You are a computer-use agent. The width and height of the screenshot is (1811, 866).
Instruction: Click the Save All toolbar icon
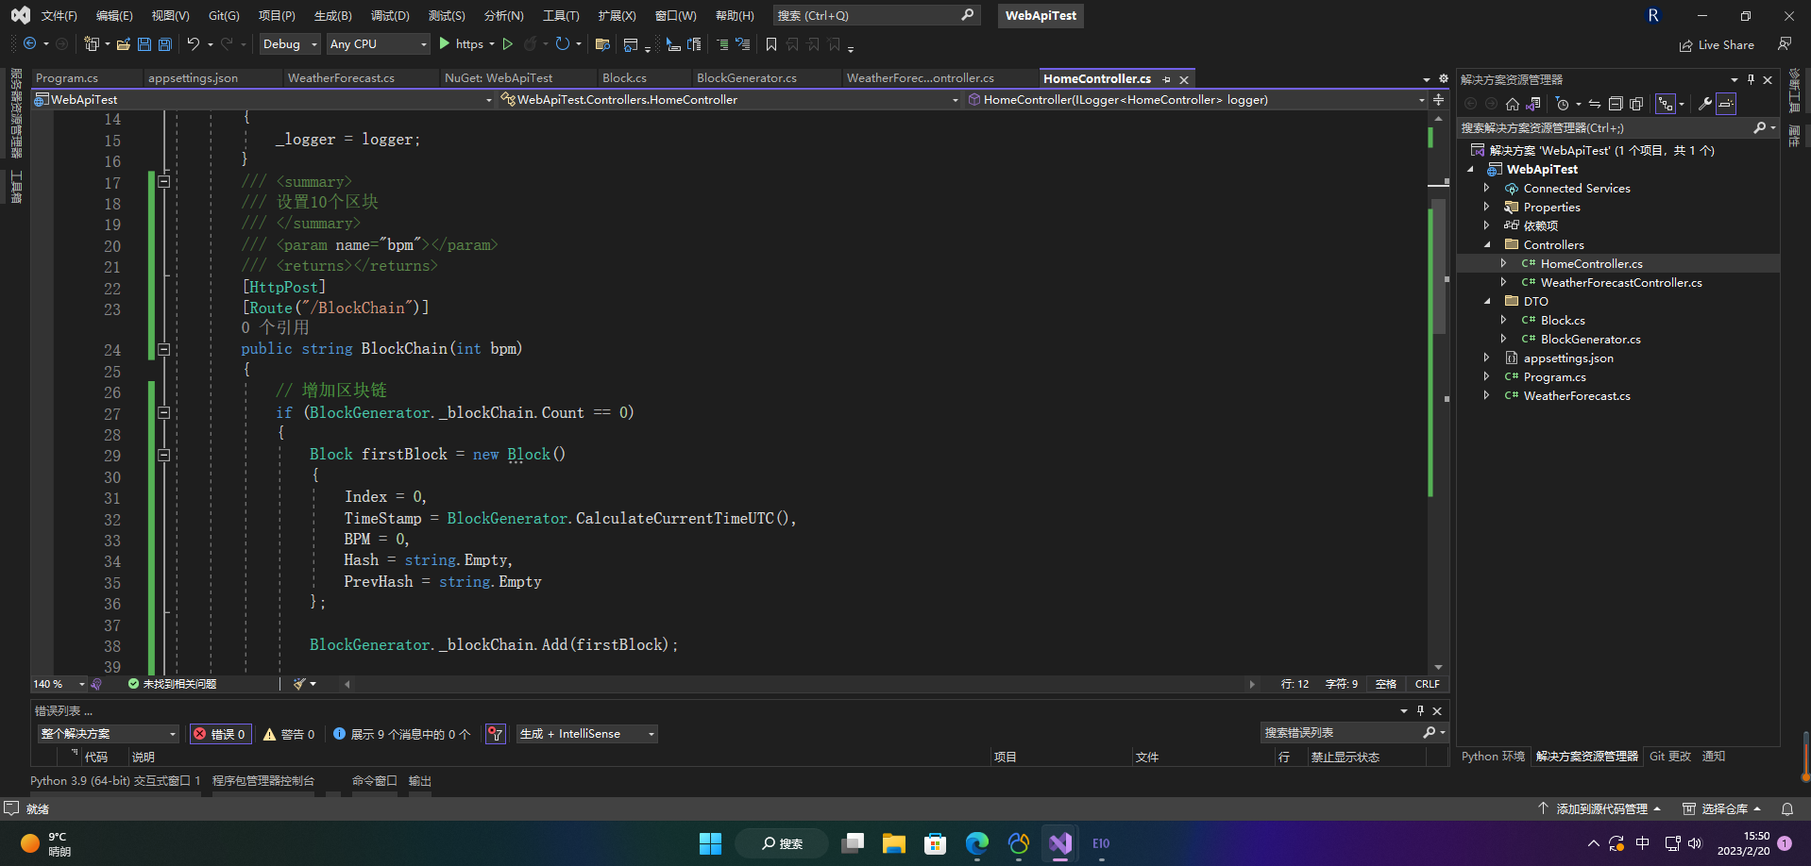pos(165,44)
